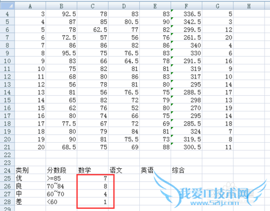Click the total cell 261.5
This screenshot has height=211, width=270.
186,37
